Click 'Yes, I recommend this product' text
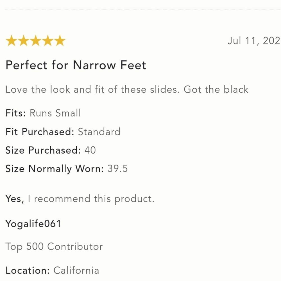281x281 pixels. [x=80, y=199]
